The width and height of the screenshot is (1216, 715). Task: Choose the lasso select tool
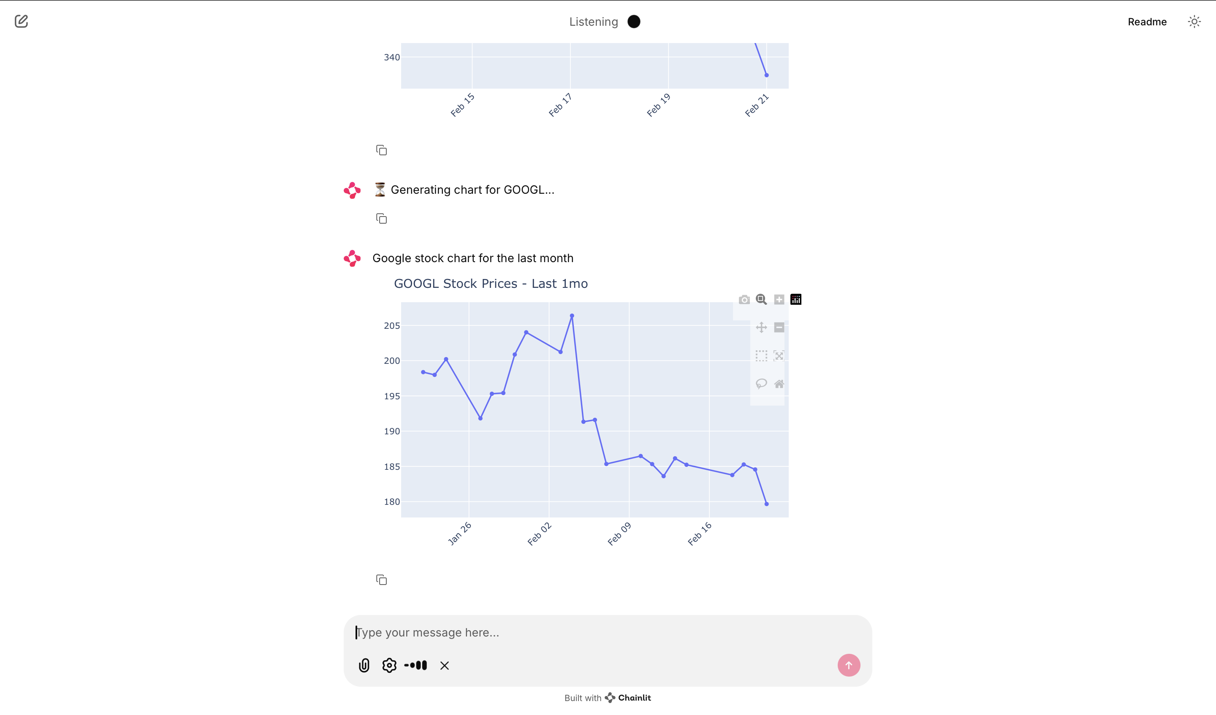tap(761, 384)
